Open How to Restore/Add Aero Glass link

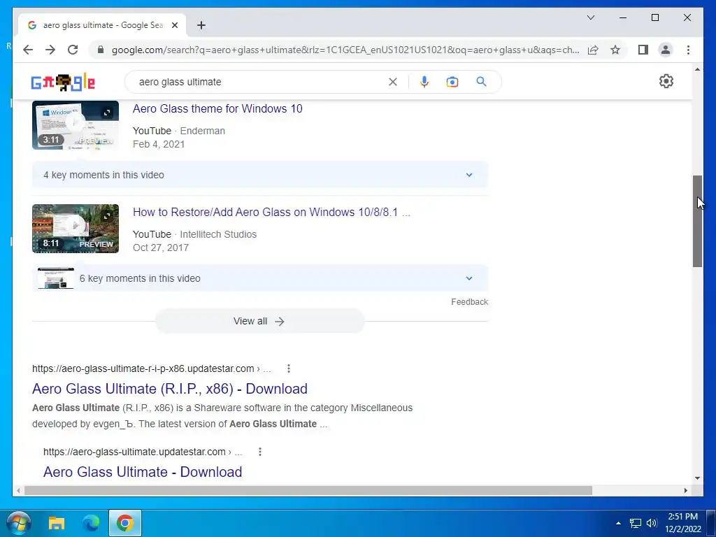point(271,213)
